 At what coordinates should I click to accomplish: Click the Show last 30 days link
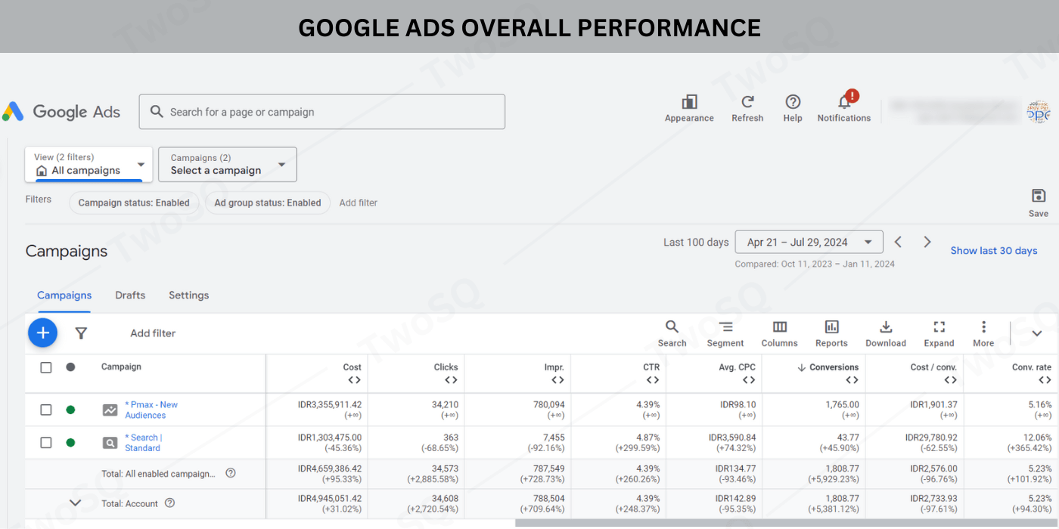[x=993, y=251]
